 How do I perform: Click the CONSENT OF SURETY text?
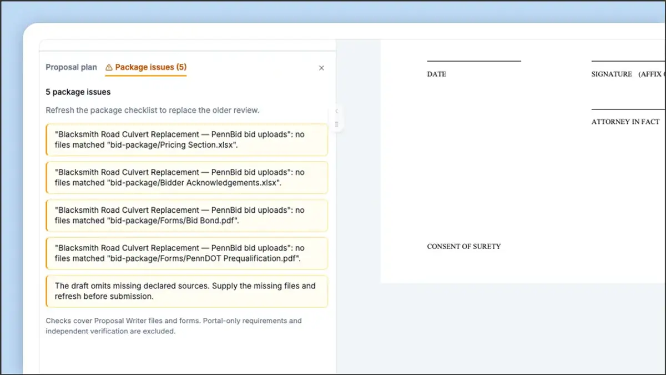[464, 247]
